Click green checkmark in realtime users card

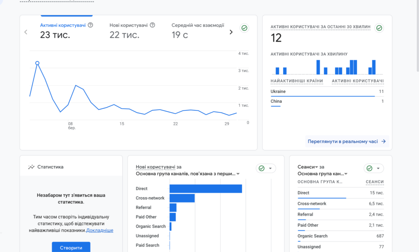click(379, 28)
